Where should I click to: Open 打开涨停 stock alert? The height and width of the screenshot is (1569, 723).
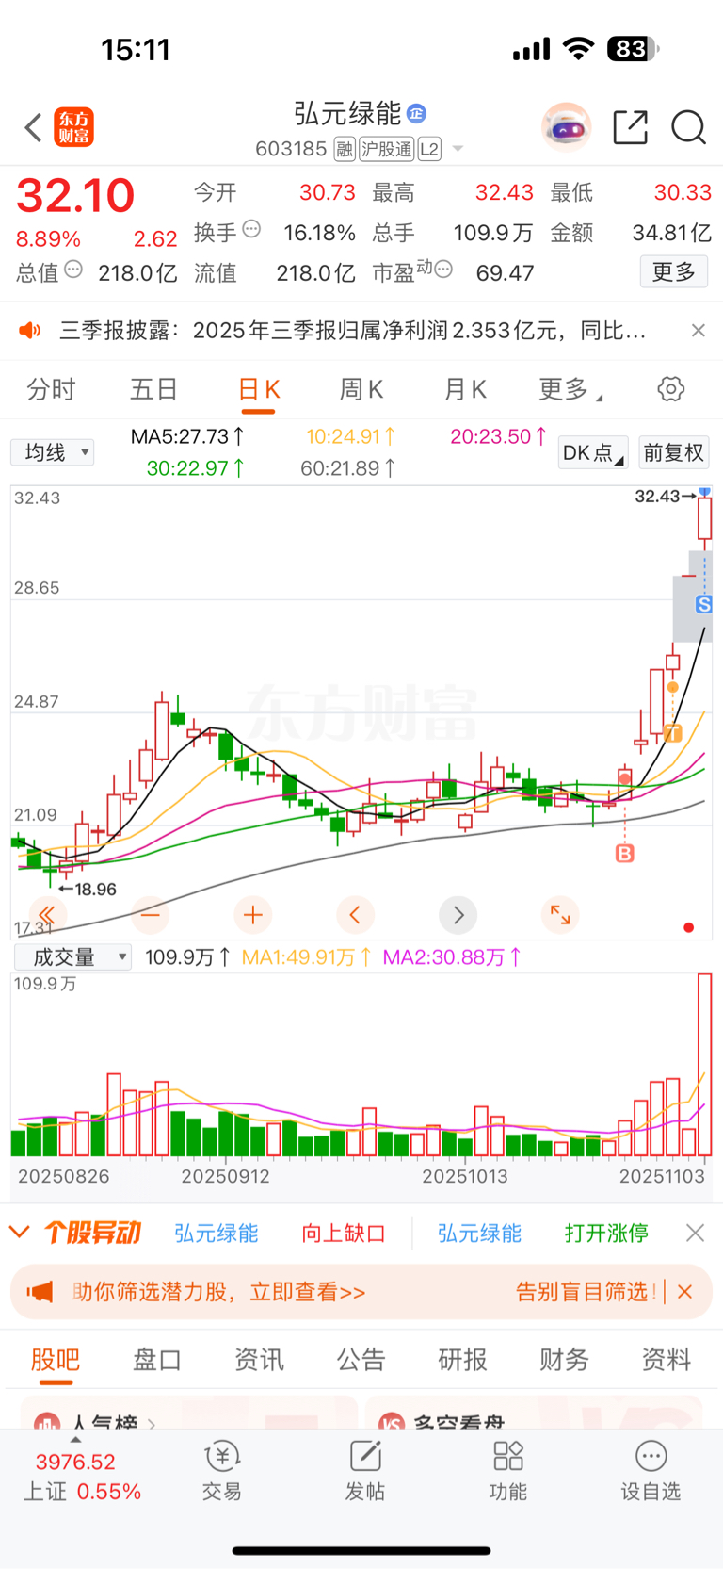coord(606,1233)
